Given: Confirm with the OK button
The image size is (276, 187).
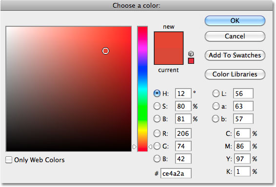Looking at the screenshot, I should 235,21.
